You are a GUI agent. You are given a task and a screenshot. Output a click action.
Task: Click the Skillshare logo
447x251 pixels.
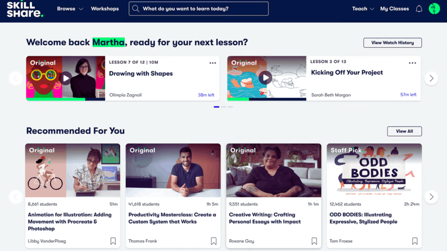(x=25, y=9)
